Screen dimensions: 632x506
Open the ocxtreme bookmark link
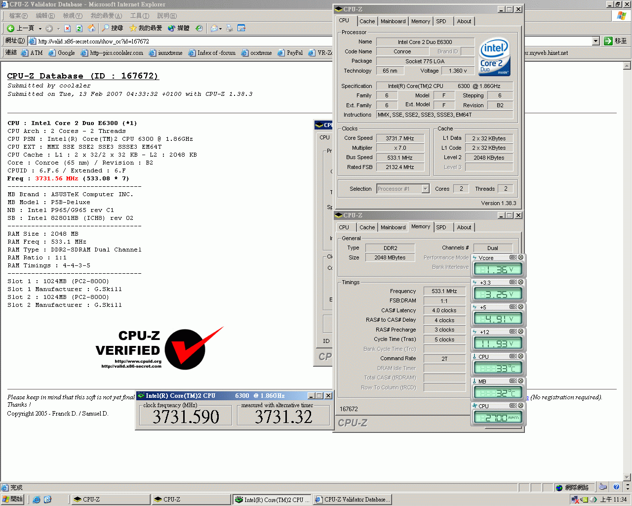pos(257,53)
